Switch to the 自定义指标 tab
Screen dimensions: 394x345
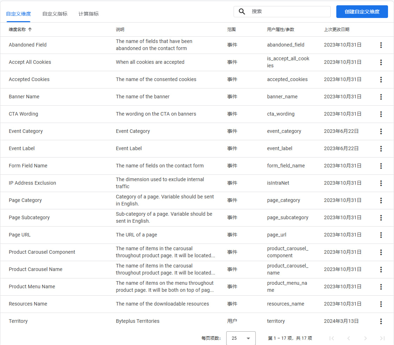pos(55,14)
